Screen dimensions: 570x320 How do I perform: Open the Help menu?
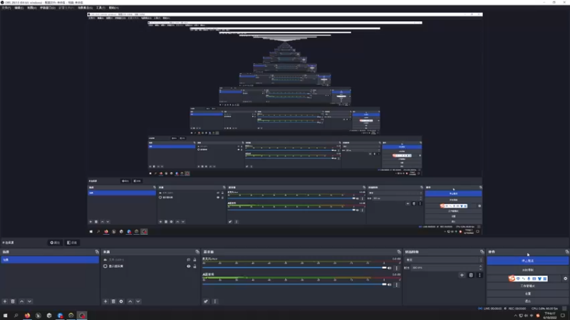coord(114,8)
